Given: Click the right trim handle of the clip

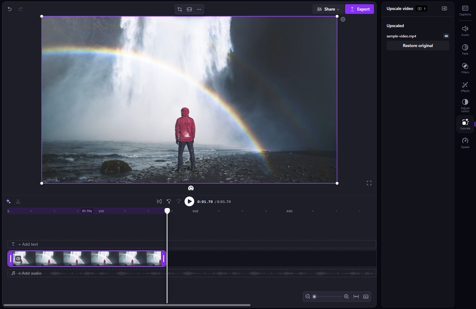Looking at the screenshot, I should [x=163, y=259].
